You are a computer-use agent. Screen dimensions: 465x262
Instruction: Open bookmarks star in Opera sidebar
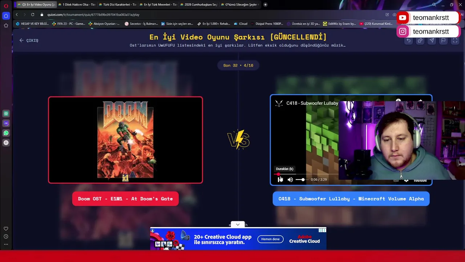click(x=6, y=25)
